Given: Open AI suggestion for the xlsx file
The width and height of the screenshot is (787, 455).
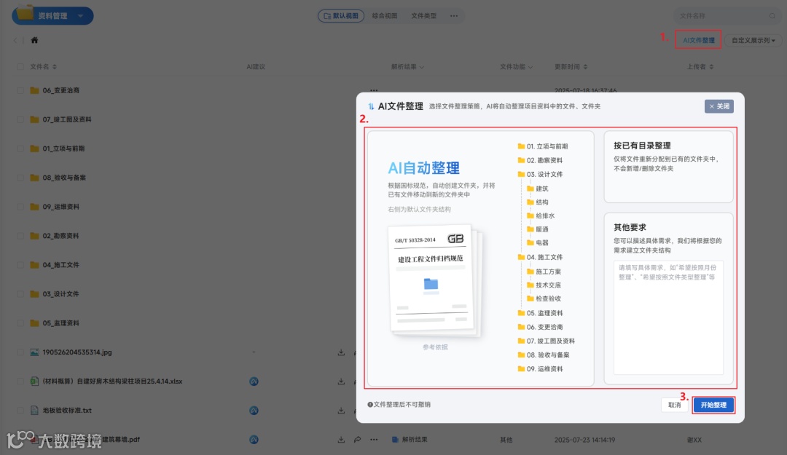Looking at the screenshot, I should [254, 381].
